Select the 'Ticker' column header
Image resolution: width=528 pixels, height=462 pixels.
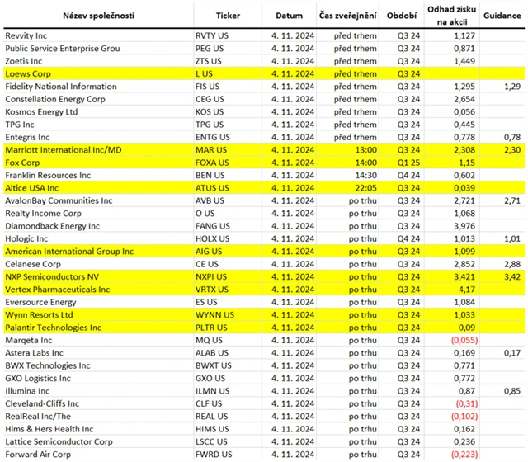[x=228, y=16]
